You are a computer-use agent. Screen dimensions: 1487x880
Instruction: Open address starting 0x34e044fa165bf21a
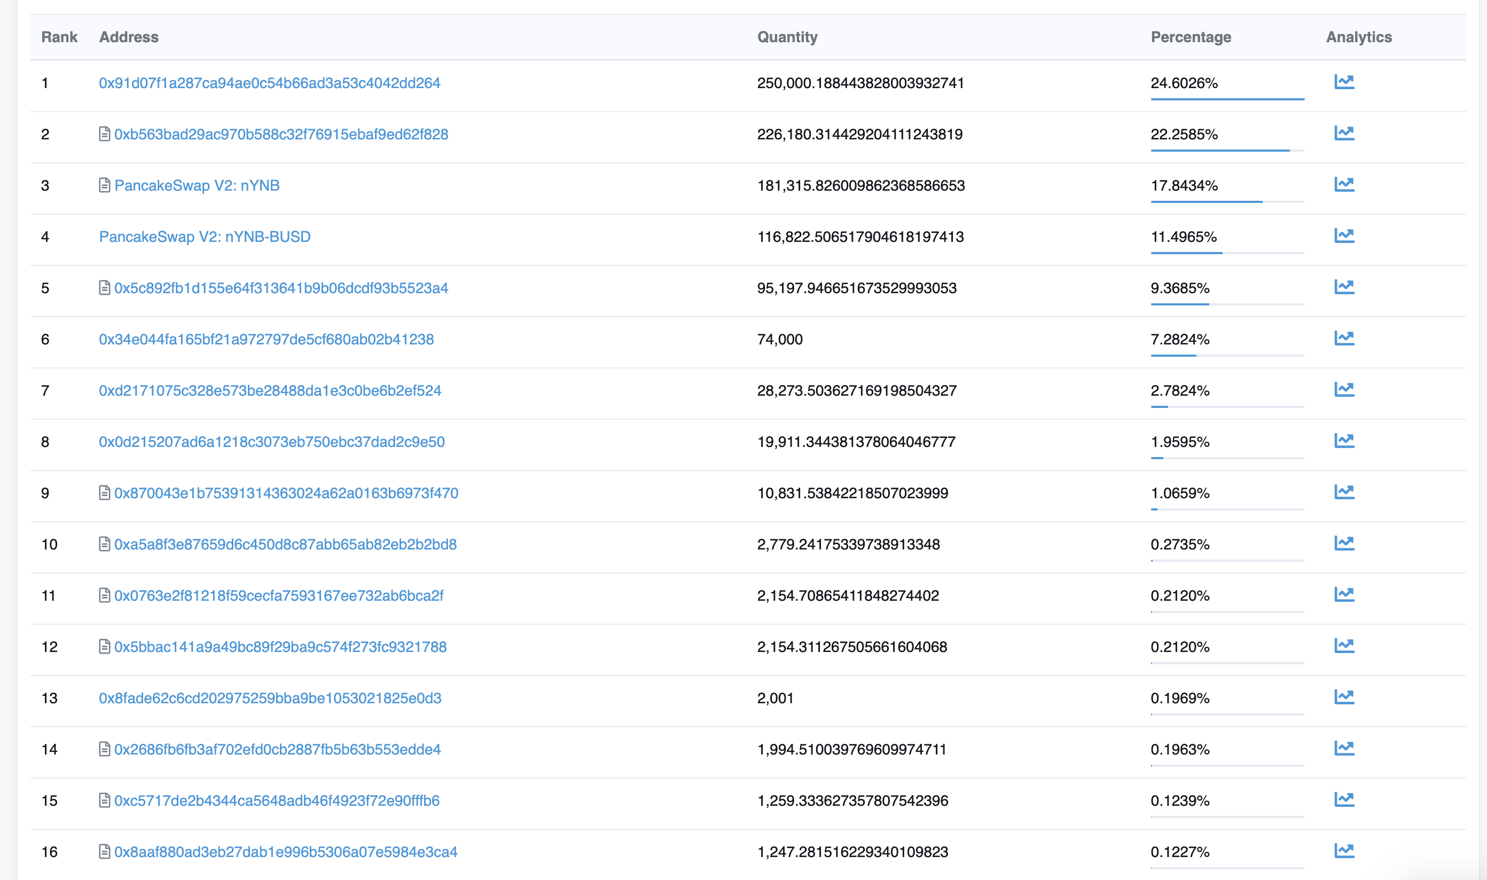point(267,339)
